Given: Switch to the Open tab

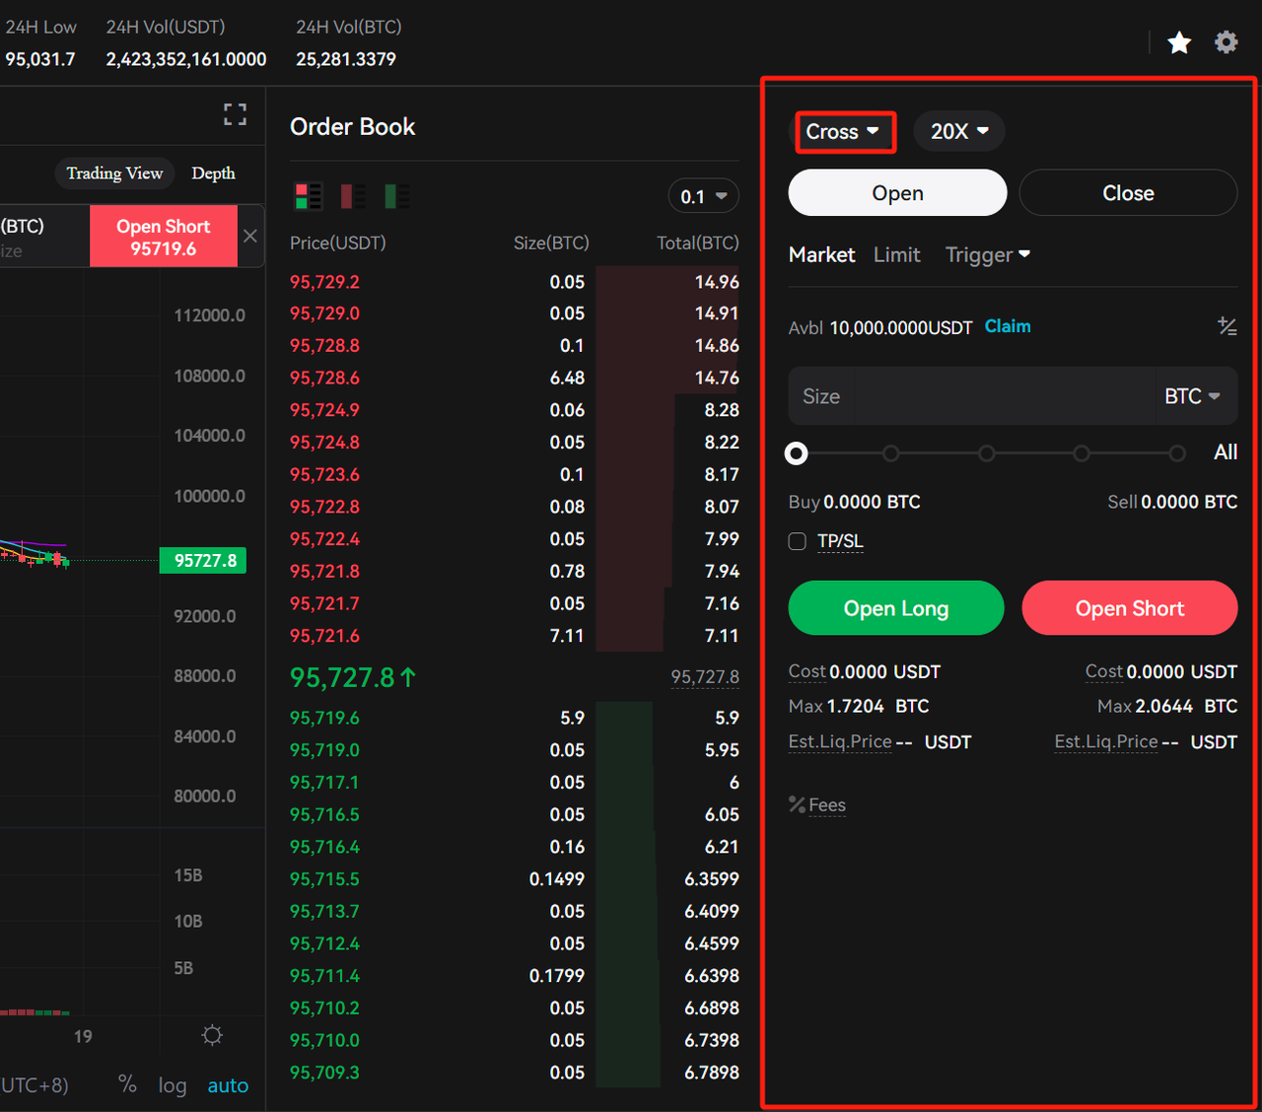Looking at the screenshot, I should [x=897, y=193].
